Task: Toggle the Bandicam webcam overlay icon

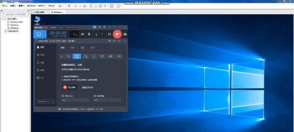Action: (x=75, y=34)
